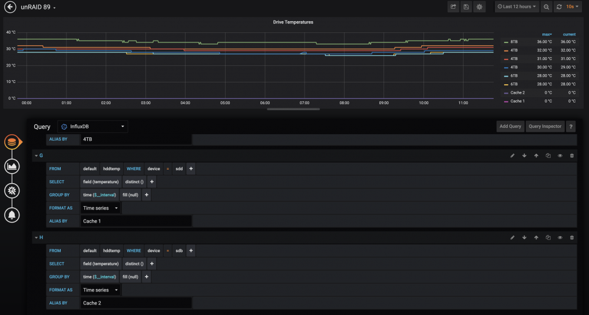Toggle visibility of query H eye icon

(x=560, y=237)
